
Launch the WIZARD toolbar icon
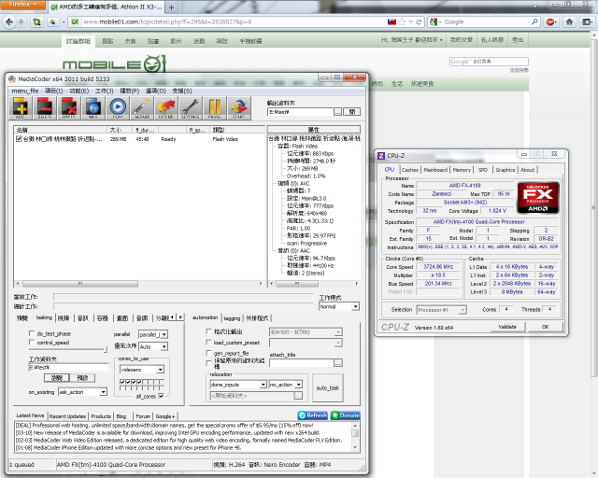(142, 108)
